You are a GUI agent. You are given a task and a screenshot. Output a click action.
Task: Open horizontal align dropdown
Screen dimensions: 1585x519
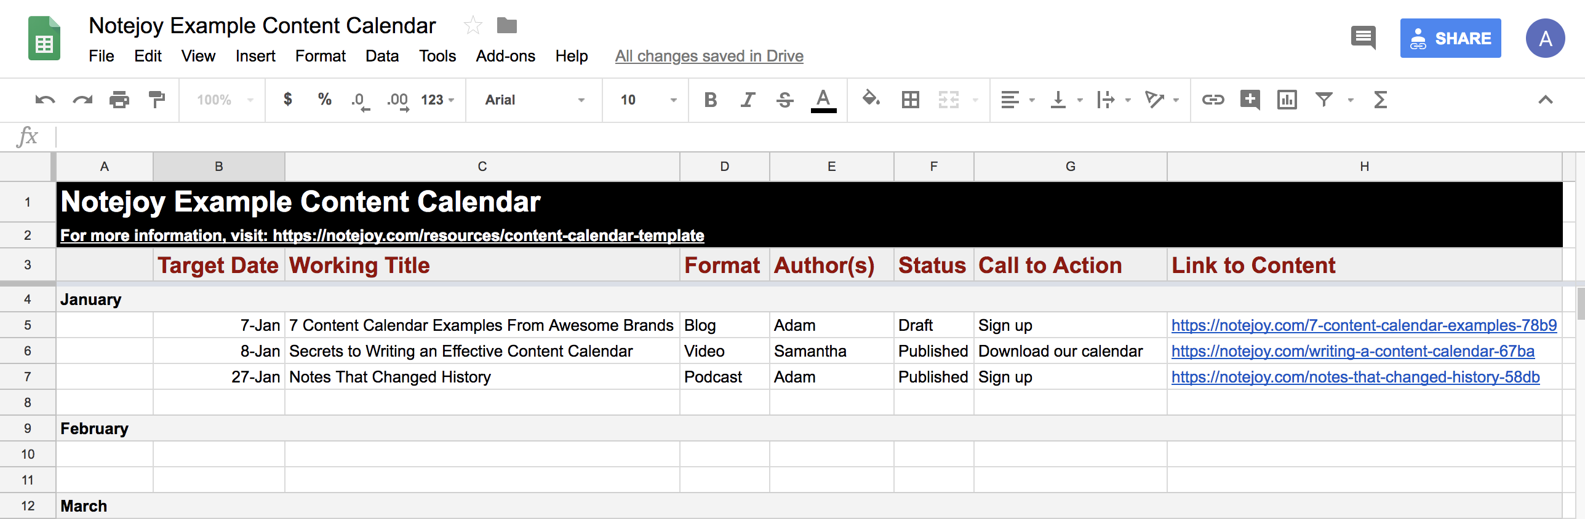tap(1018, 100)
